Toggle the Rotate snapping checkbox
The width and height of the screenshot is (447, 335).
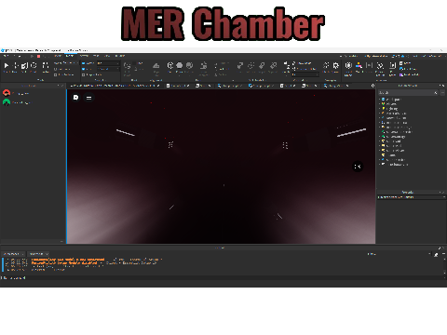[x=84, y=63]
